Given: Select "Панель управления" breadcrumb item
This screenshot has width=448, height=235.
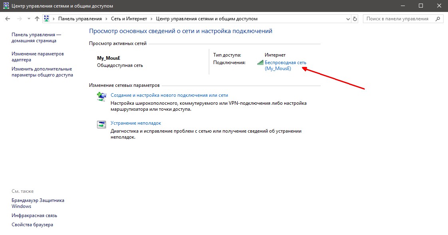Looking at the screenshot, I should pos(80,19).
